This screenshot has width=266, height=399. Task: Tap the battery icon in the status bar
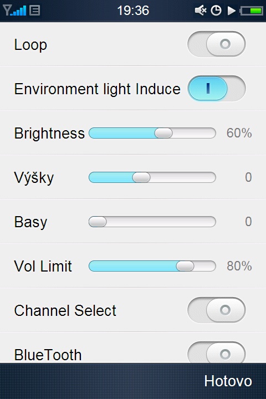click(252, 11)
